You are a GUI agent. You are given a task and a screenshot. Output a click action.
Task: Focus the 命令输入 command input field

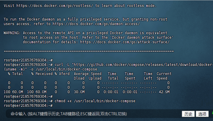pos(94,114)
